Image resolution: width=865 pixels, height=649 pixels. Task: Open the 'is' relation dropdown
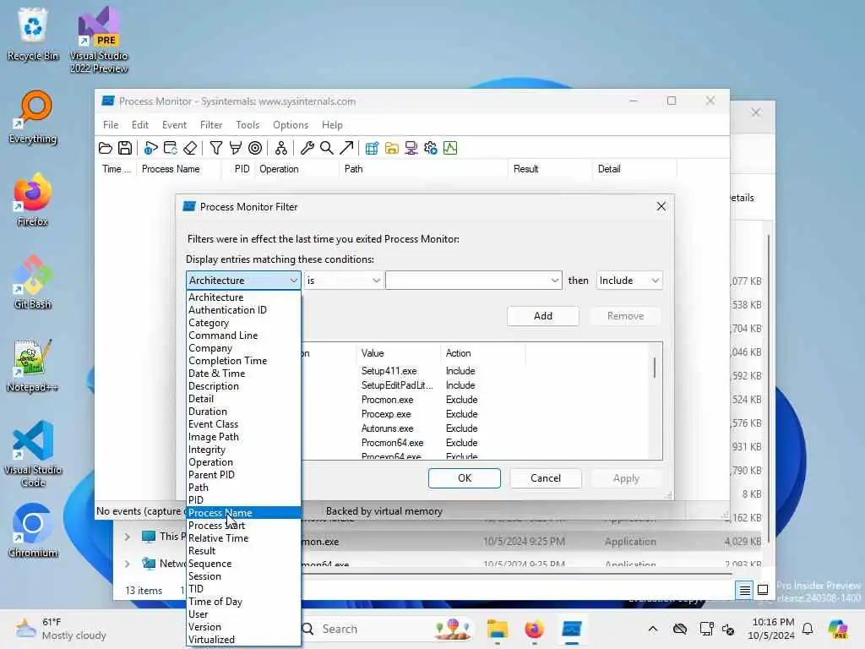343,281
